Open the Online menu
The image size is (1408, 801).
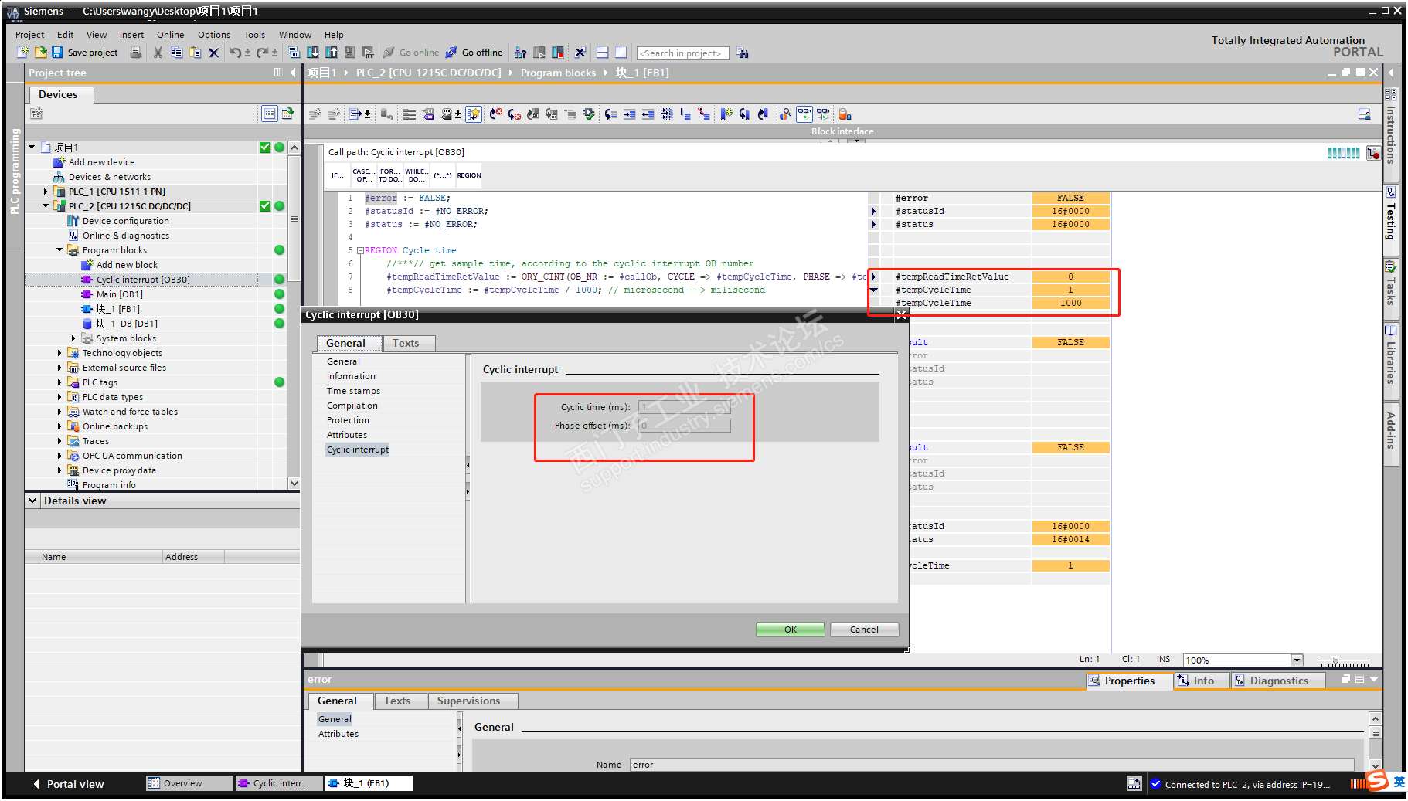point(170,35)
